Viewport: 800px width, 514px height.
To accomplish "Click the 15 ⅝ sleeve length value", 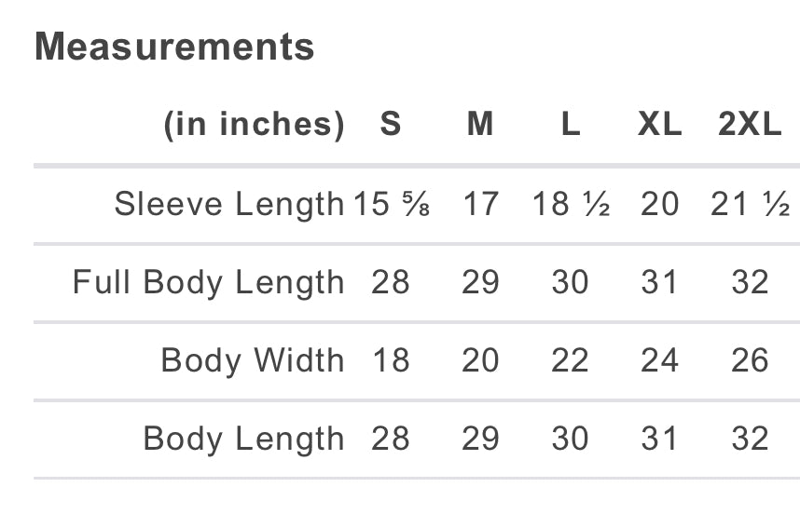I will (391, 204).
